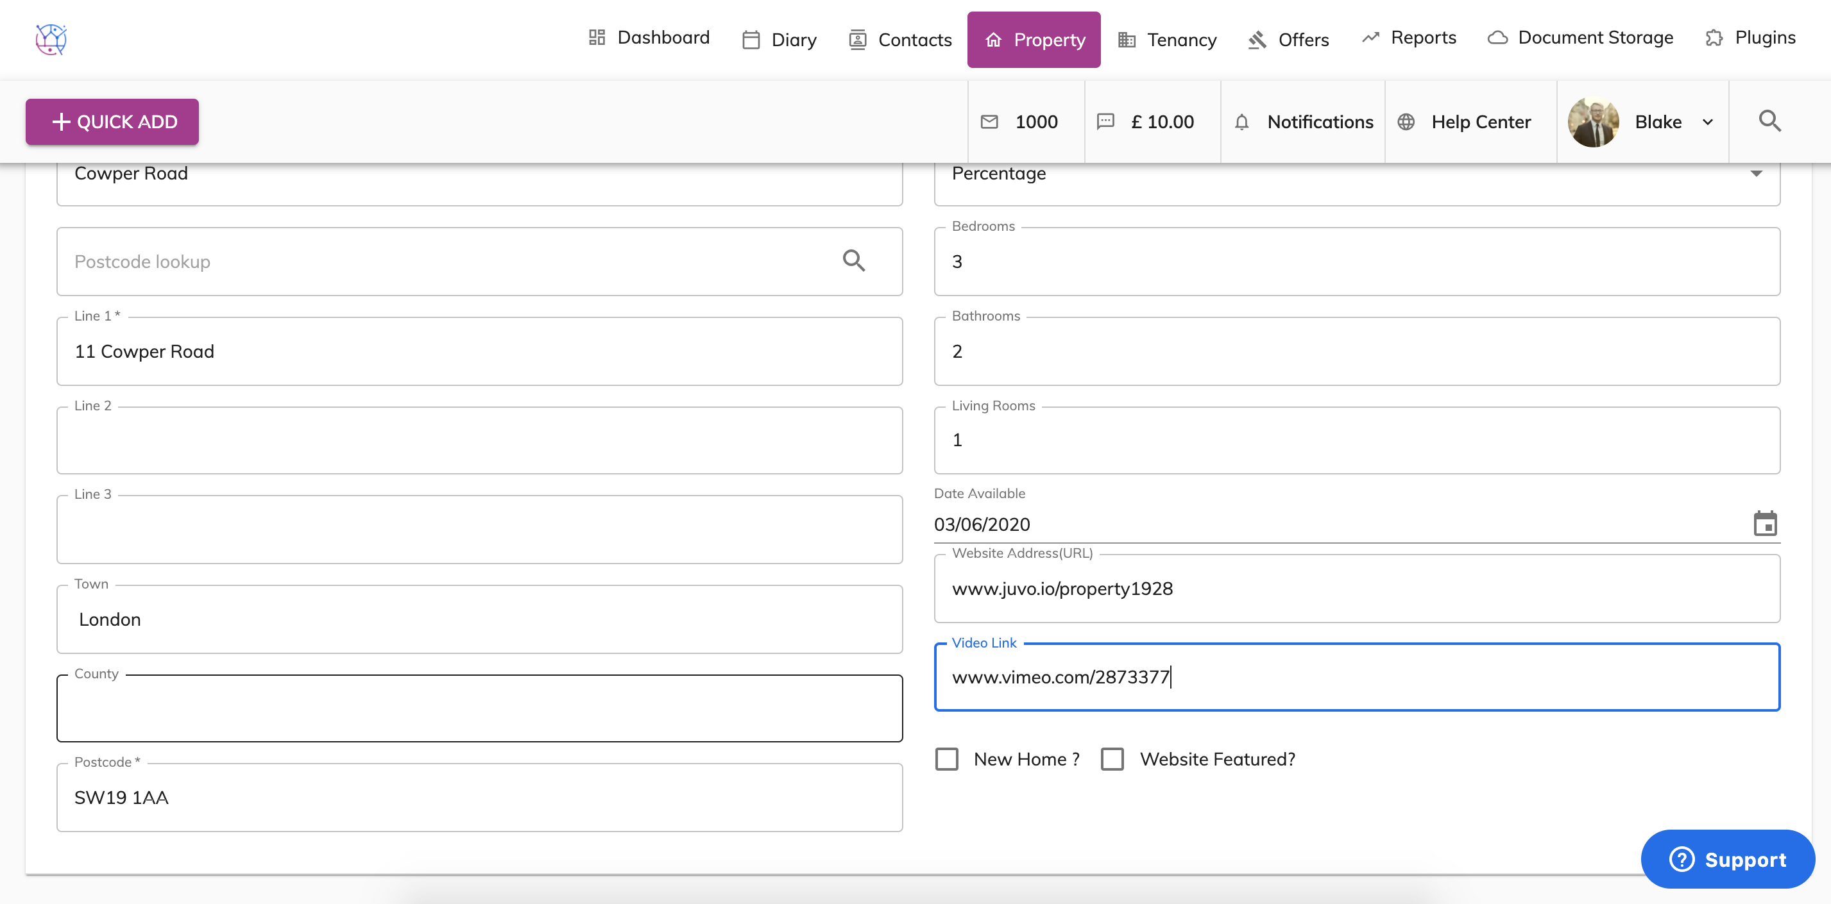1831x904 pixels.
Task: Open the Document Storage section
Action: point(1580,38)
